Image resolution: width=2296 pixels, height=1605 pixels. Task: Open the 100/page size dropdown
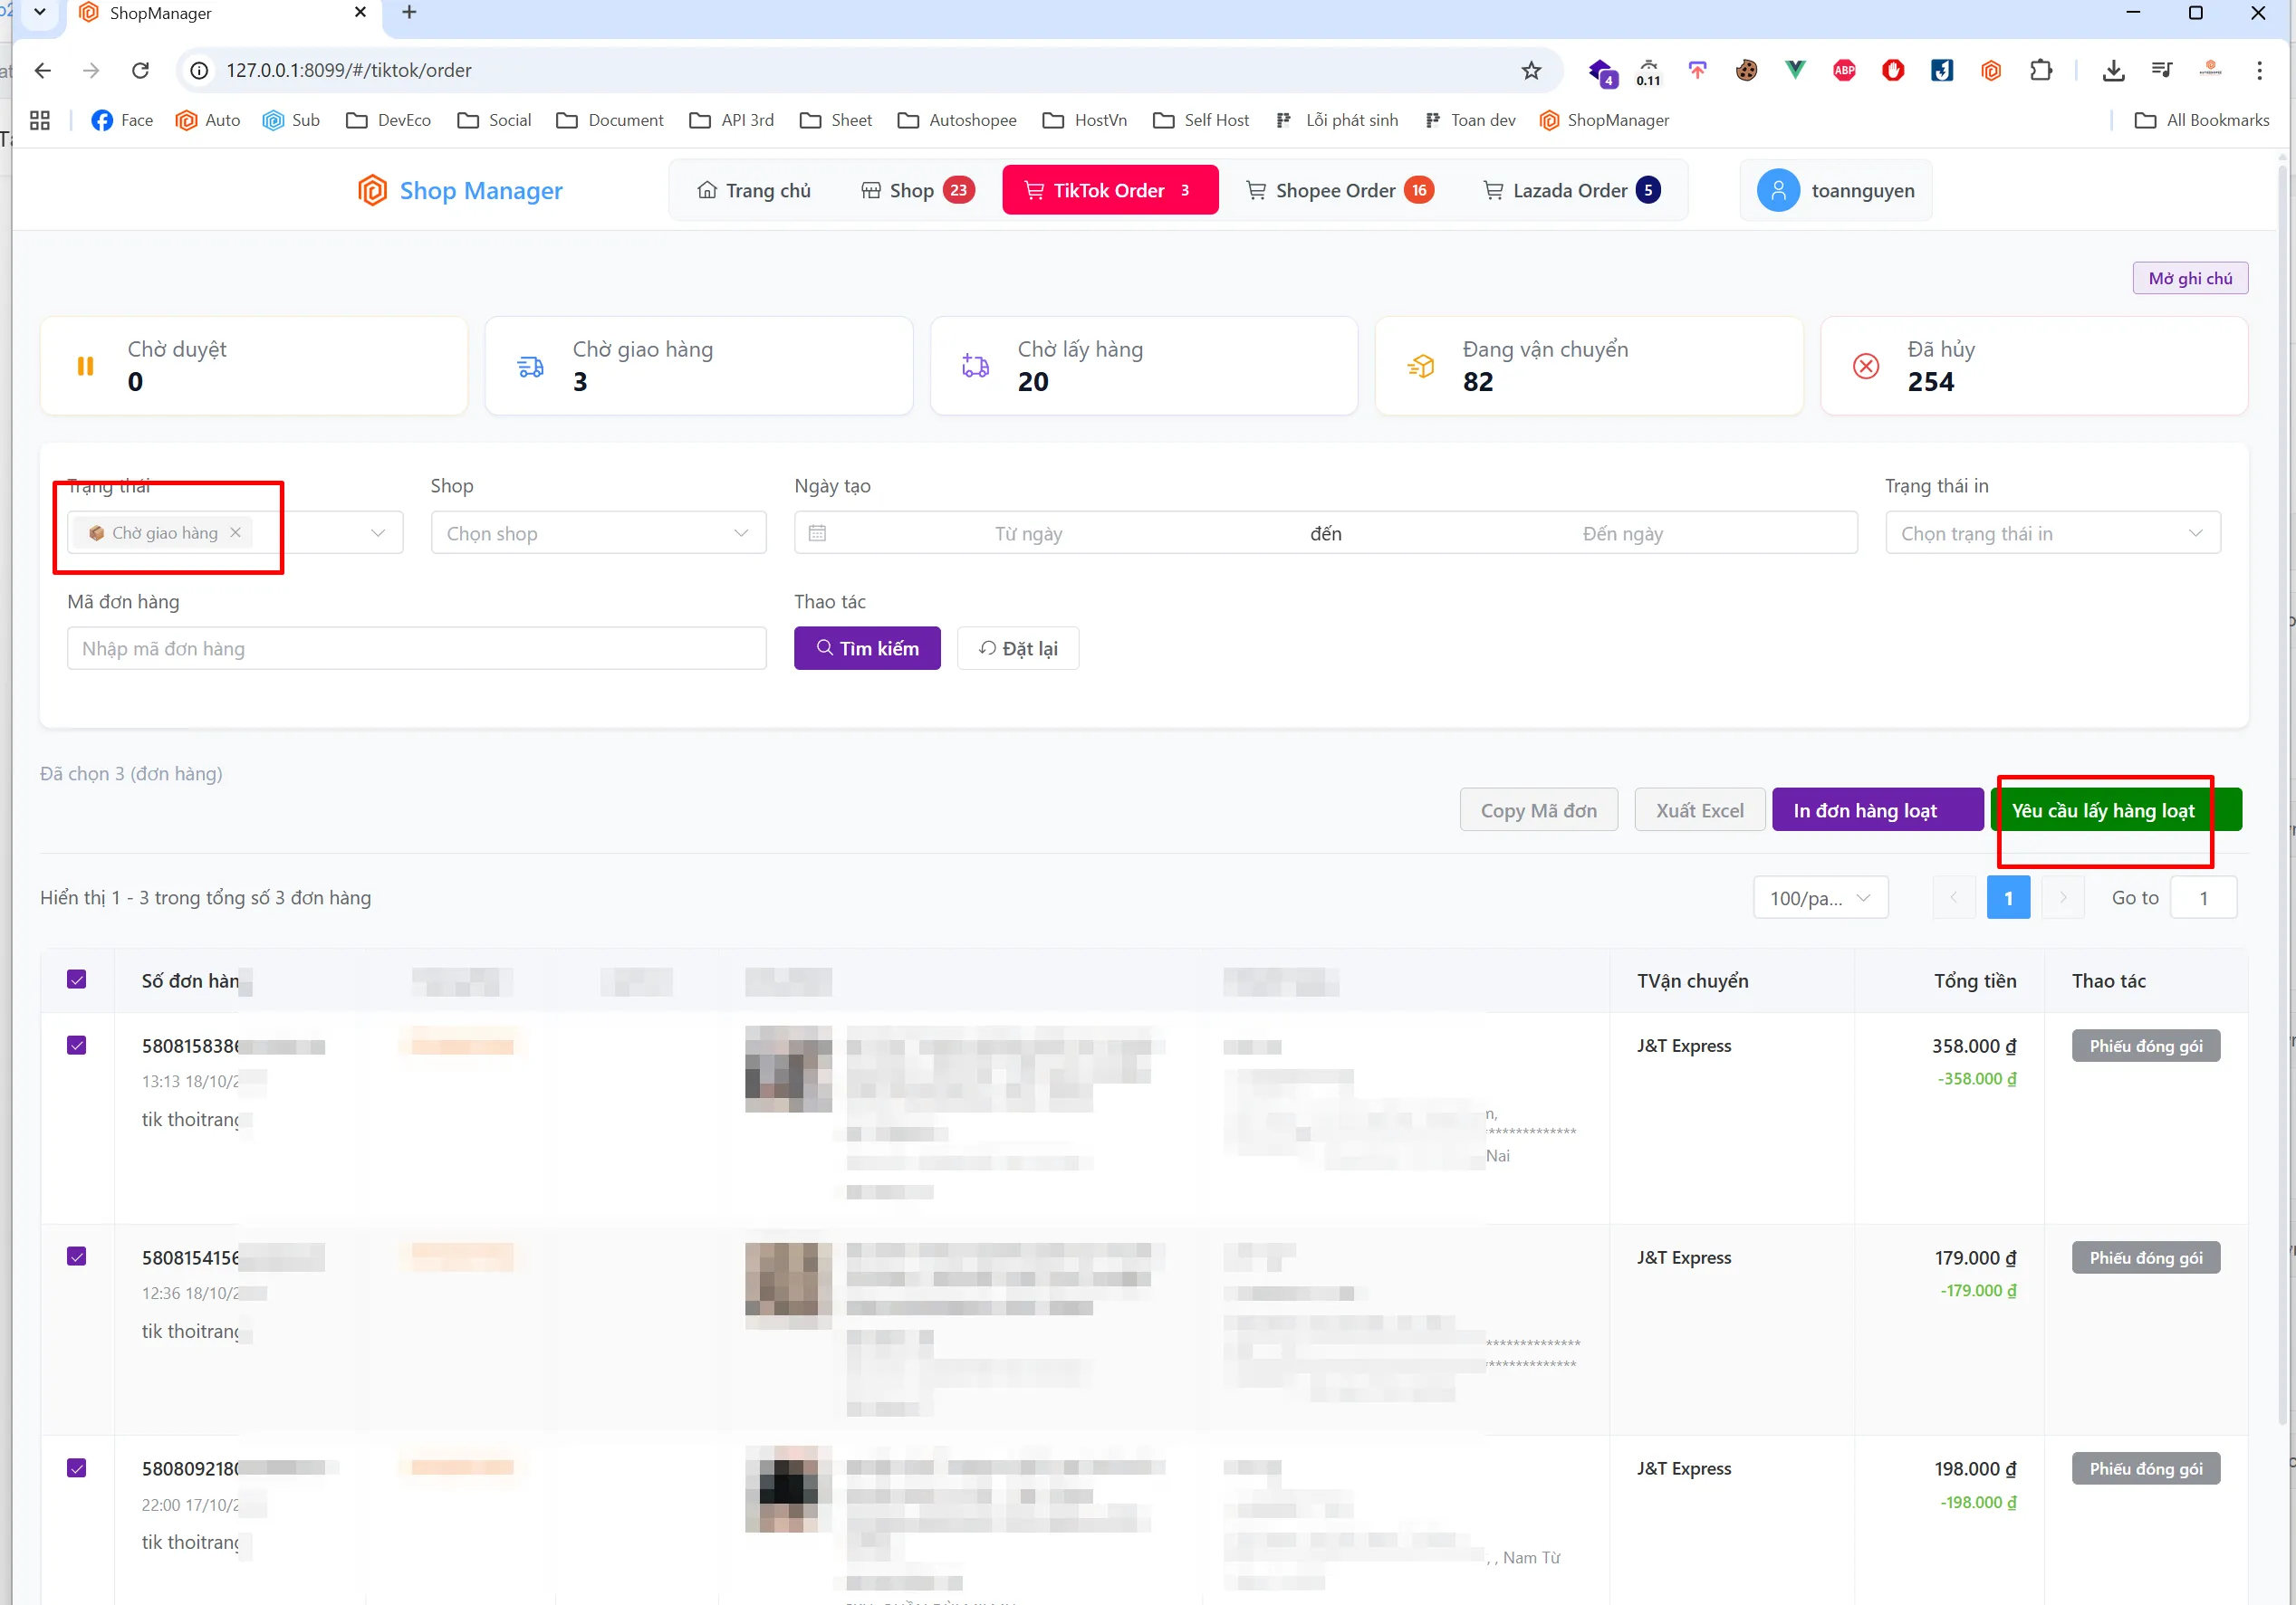(x=1820, y=897)
